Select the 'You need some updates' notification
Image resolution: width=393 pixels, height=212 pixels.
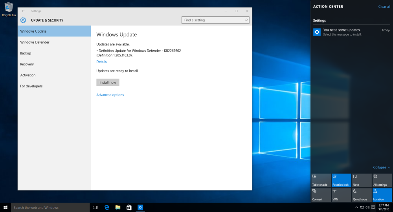tap(351, 32)
